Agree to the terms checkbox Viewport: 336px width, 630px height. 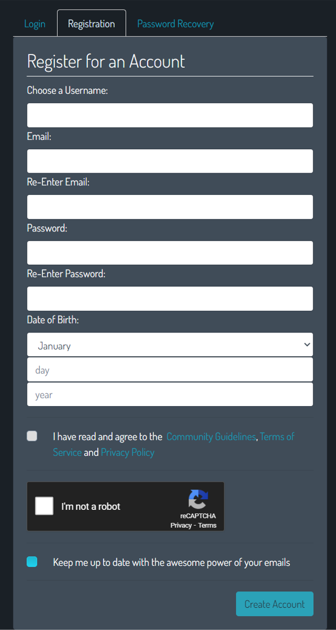coord(32,436)
